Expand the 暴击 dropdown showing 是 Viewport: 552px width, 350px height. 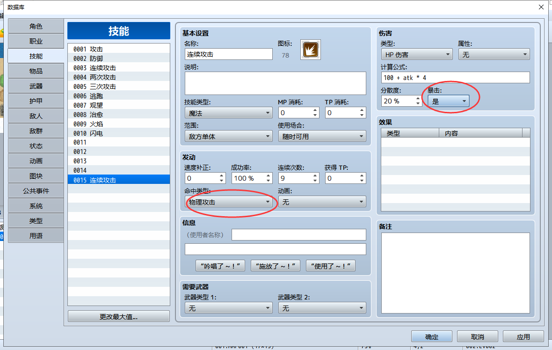[x=449, y=101]
